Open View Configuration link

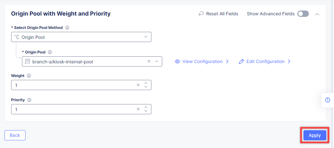tap(202, 61)
